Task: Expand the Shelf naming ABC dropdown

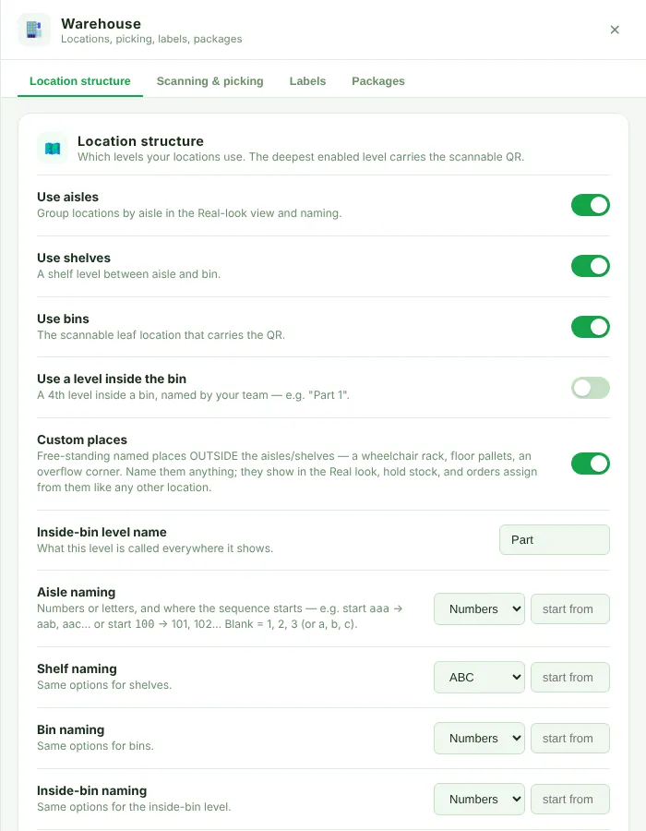Action: coord(479,678)
